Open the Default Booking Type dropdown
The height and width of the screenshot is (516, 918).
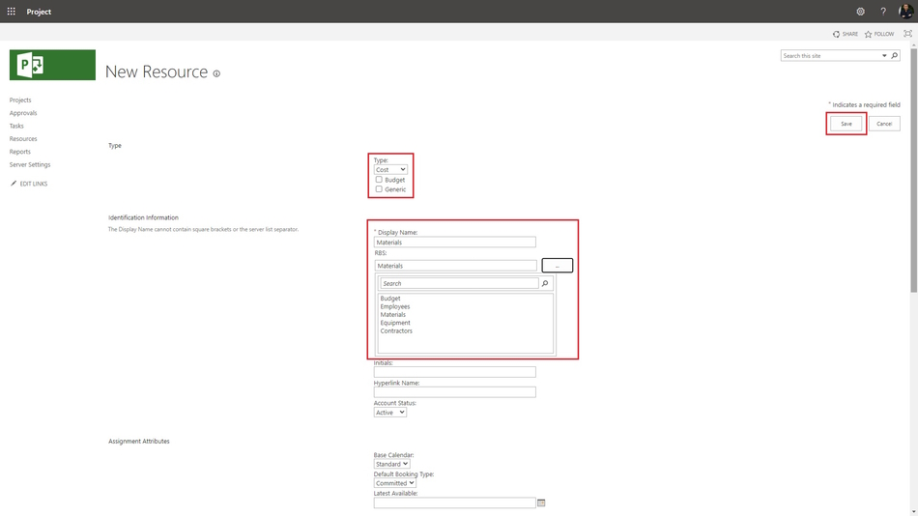pyautogui.click(x=395, y=483)
